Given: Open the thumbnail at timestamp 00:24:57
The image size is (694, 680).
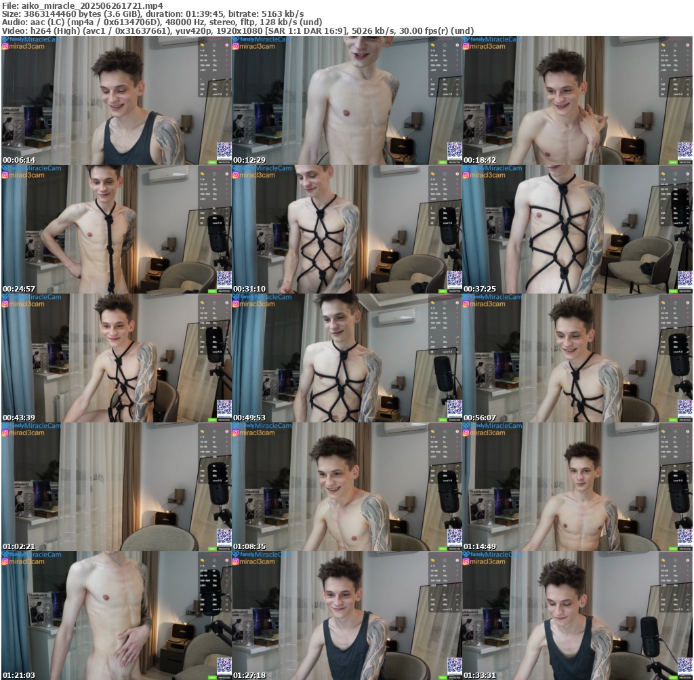Looking at the screenshot, I should (x=117, y=228).
